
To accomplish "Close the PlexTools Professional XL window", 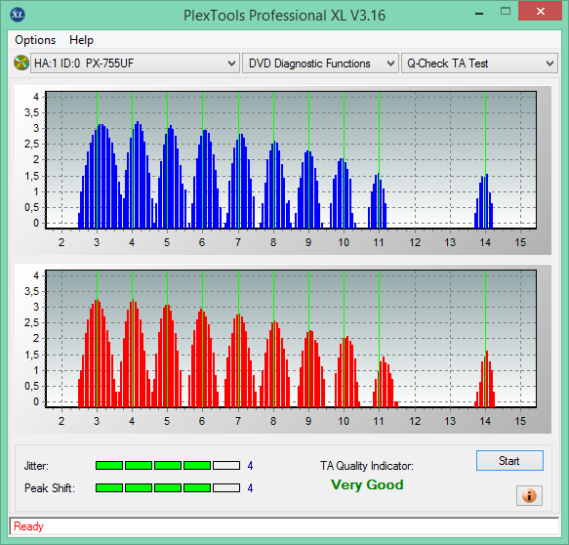I will tap(541, 12).
